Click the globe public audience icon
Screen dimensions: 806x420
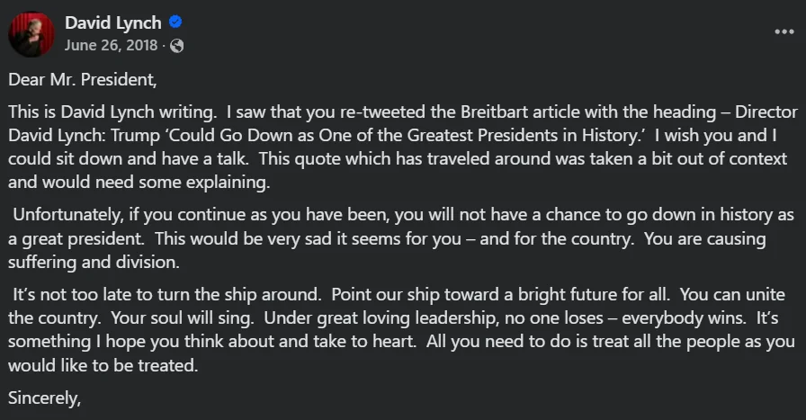177,46
